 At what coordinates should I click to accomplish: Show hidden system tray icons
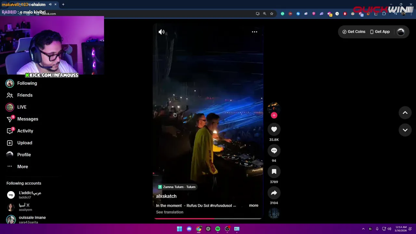[x=363, y=229]
